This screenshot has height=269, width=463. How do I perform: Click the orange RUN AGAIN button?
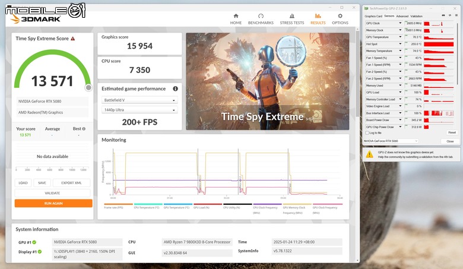click(x=53, y=203)
